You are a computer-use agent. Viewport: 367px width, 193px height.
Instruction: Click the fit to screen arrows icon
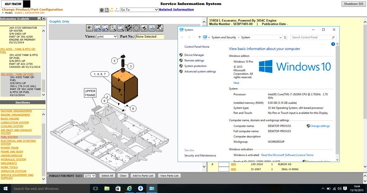128,28
